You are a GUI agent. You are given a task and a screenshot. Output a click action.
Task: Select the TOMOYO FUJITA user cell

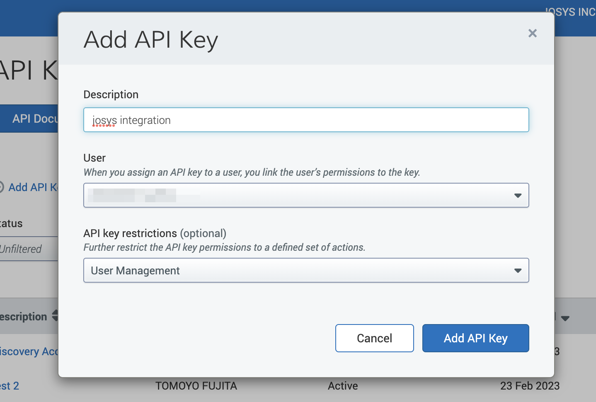point(196,386)
